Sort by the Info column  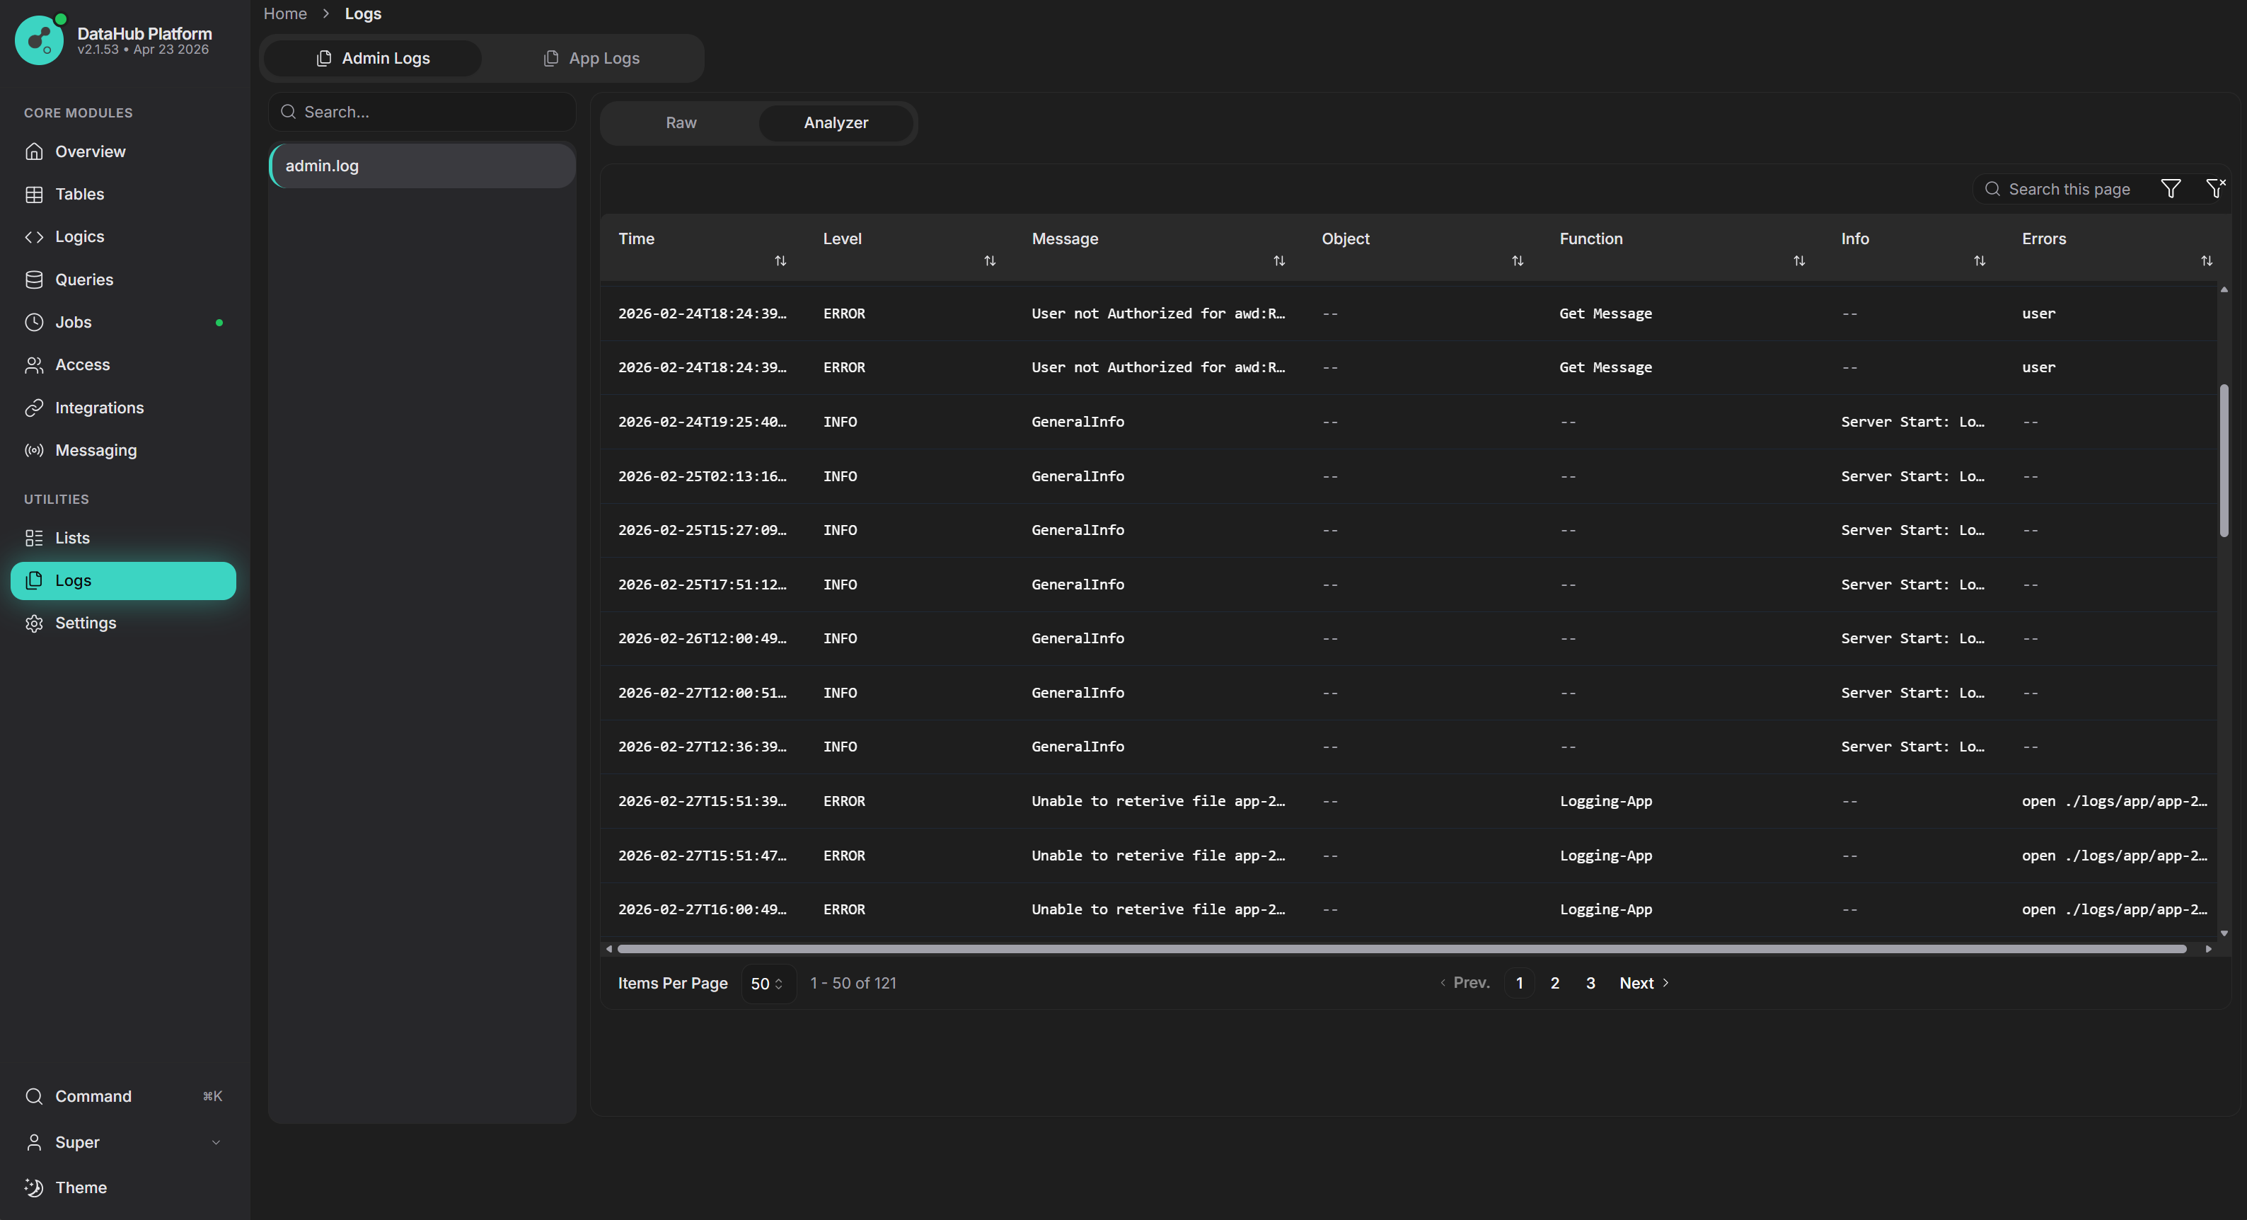click(1979, 261)
